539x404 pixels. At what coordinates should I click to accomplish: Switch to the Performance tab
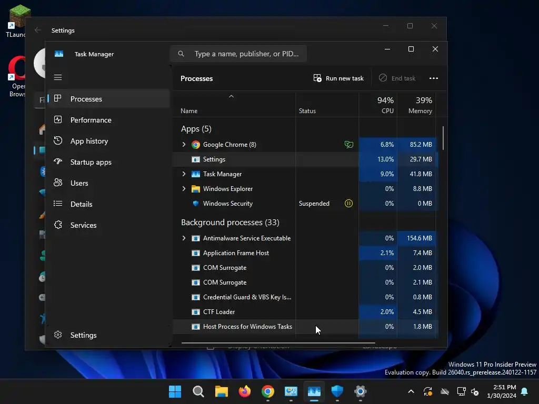point(108,120)
